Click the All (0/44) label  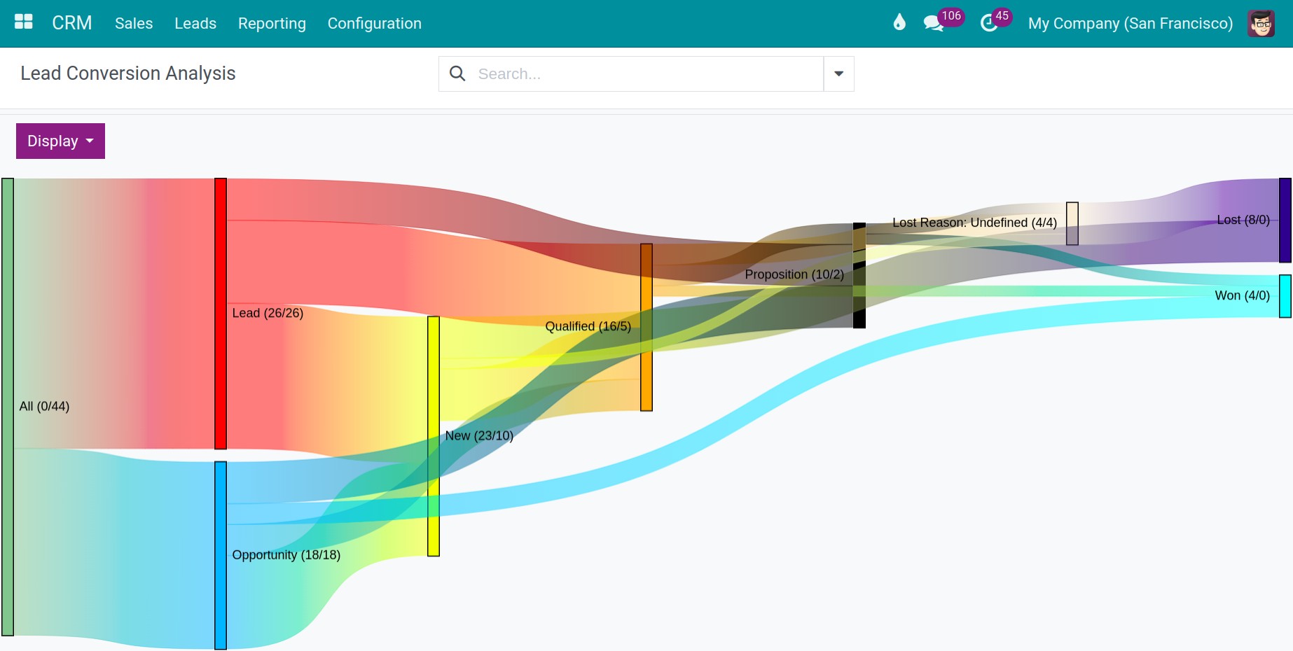pyautogui.click(x=44, y=406)
